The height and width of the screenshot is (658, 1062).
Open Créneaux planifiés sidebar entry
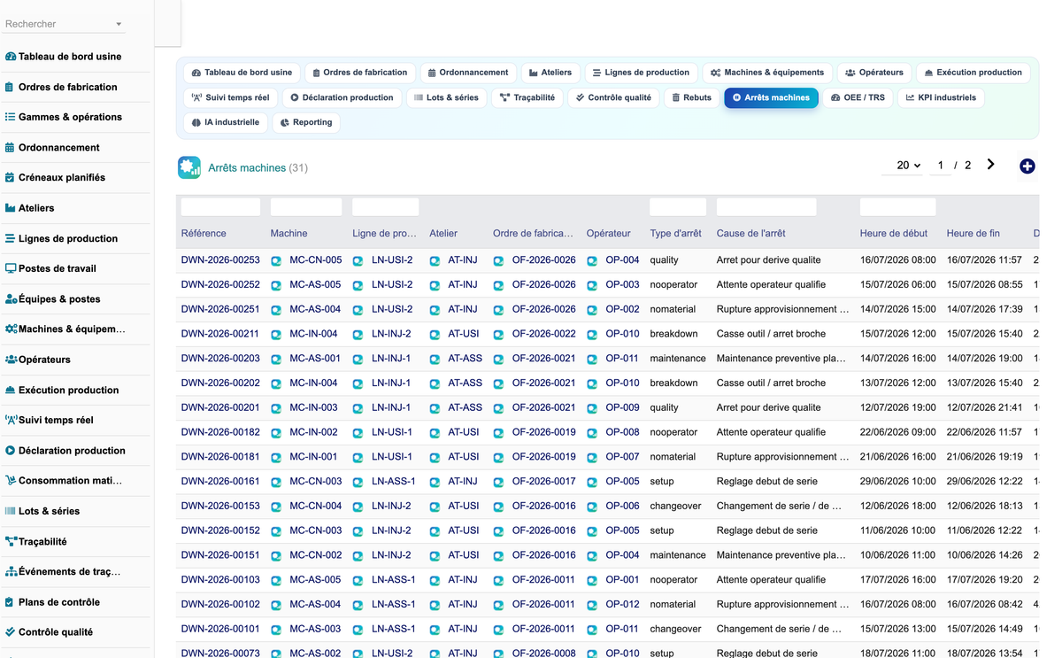55,178
